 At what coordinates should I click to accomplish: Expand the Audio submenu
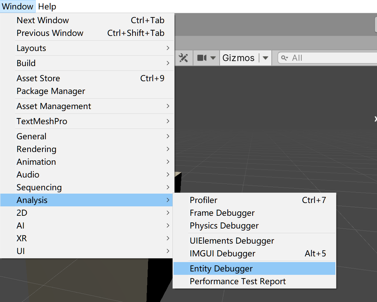point(87,174)
